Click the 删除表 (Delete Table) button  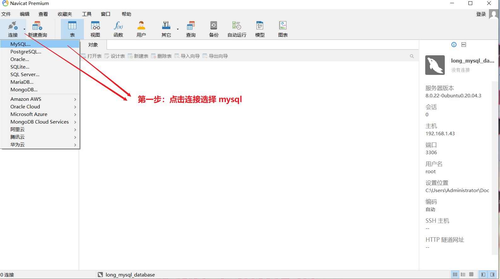point(162,56)
